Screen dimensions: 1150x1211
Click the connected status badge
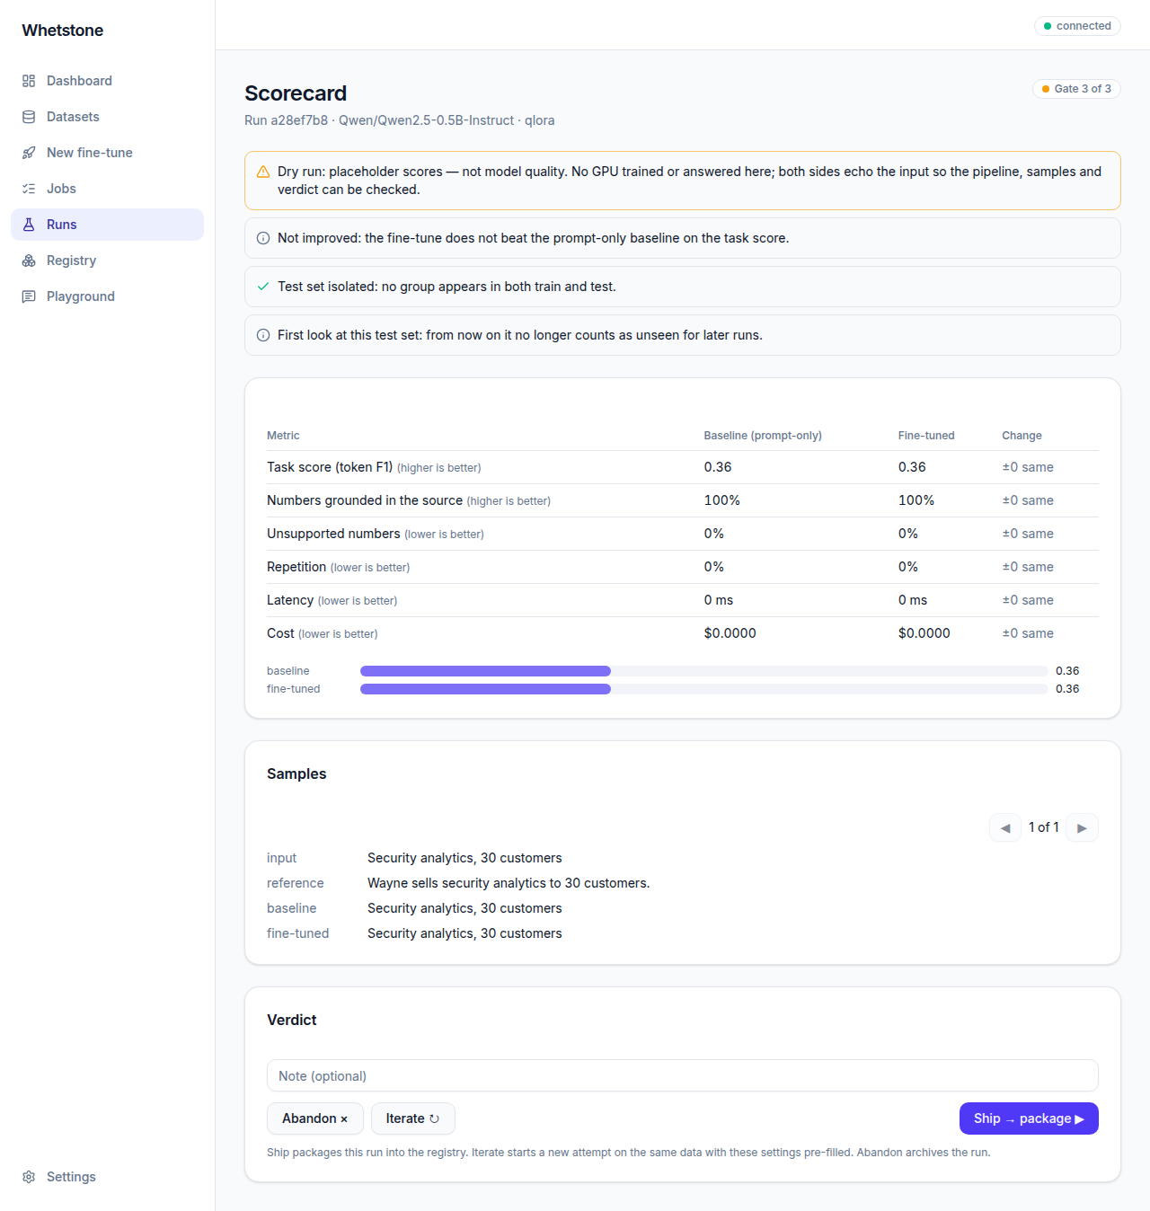point(1077,26)
